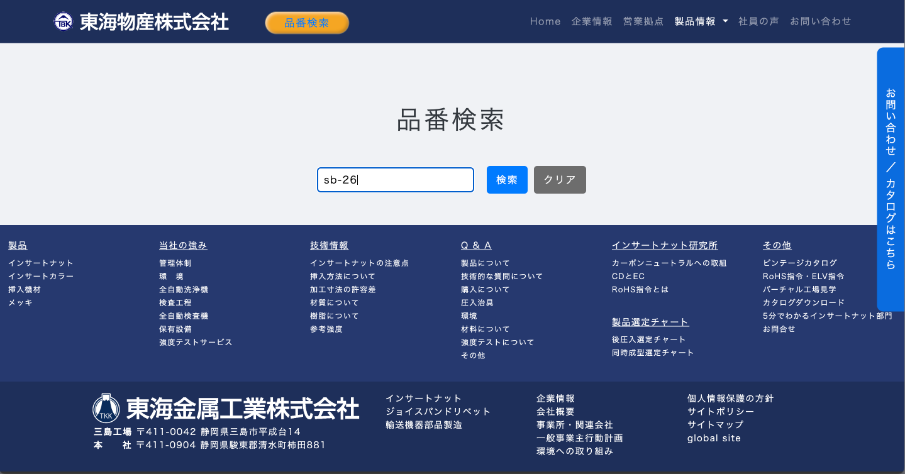Open the 保有設備 link
Screen dimensions: 905x474
(175, 329)
